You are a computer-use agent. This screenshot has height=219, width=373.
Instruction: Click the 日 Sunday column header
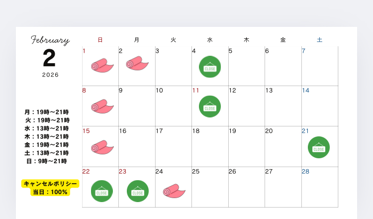tap(100, 40)
